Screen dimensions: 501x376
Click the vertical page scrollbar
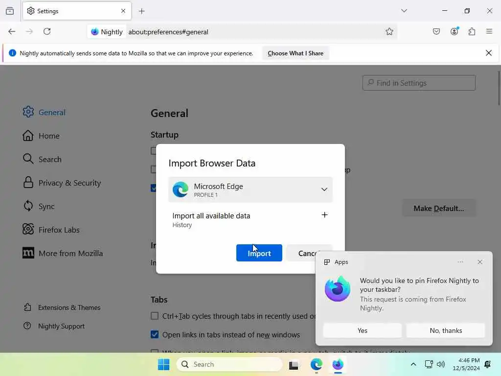point(499,88)
